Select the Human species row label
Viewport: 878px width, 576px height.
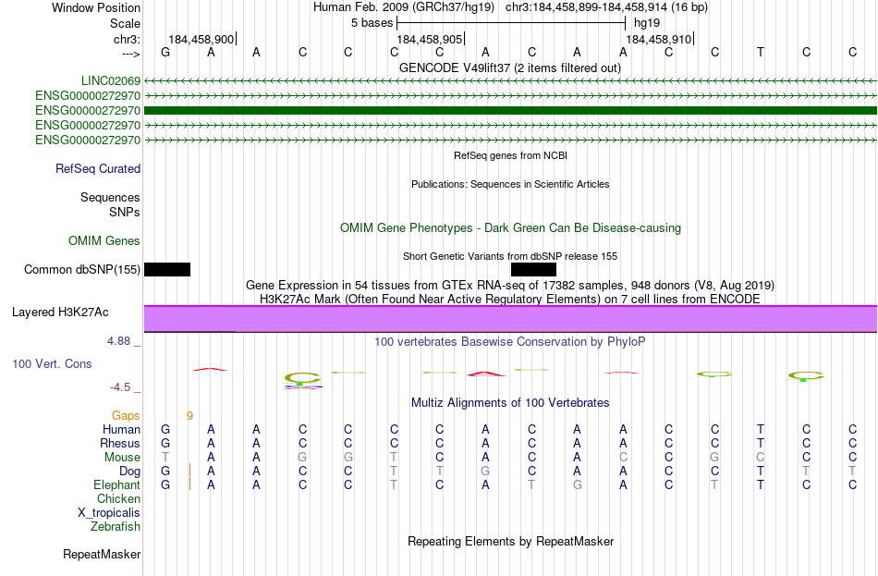pyautogui.click(x=121, y=430)
